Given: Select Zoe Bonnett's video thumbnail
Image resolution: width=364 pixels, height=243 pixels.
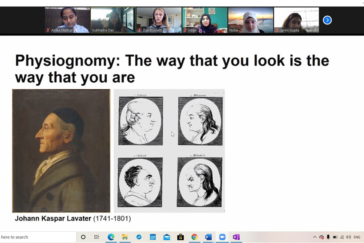Looking at the screenshot, I should [159, 20].
